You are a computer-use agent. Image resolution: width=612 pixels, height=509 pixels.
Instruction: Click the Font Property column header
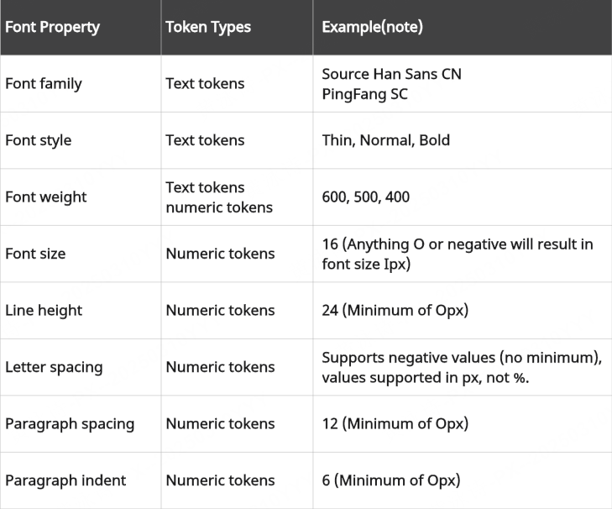tap(52, 27)
